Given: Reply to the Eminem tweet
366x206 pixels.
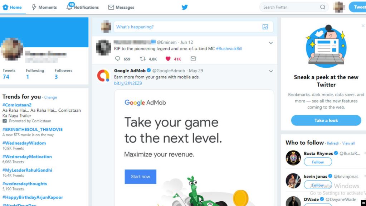Looking at the screenshot, I should [x=118, y=59].
